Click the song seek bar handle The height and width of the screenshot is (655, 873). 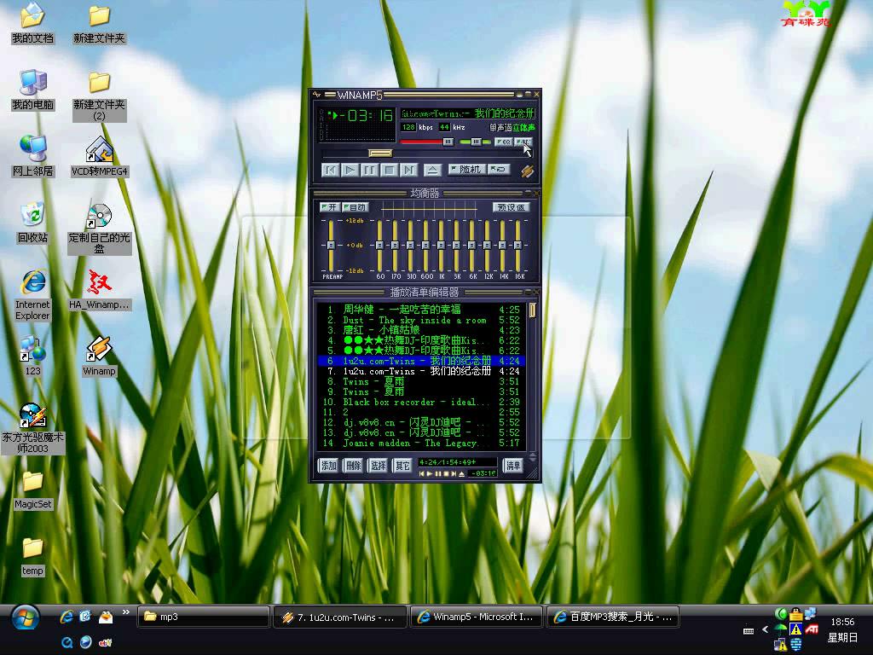point(381,154)
